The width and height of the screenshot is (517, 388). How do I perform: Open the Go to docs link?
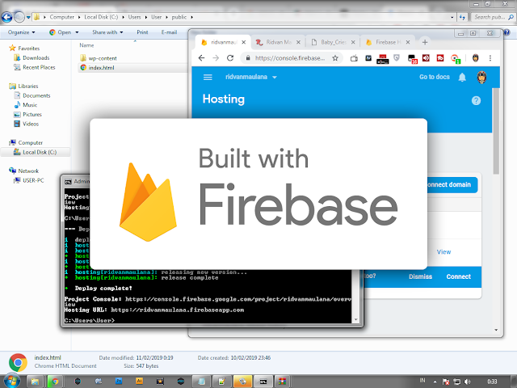(435, 78)
